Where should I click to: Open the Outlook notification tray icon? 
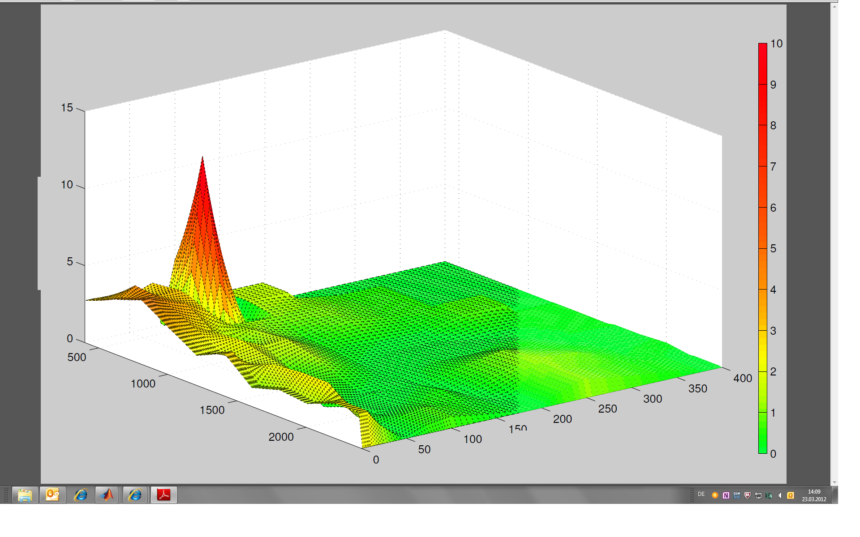pyautogui.click(x=791, y=495)
